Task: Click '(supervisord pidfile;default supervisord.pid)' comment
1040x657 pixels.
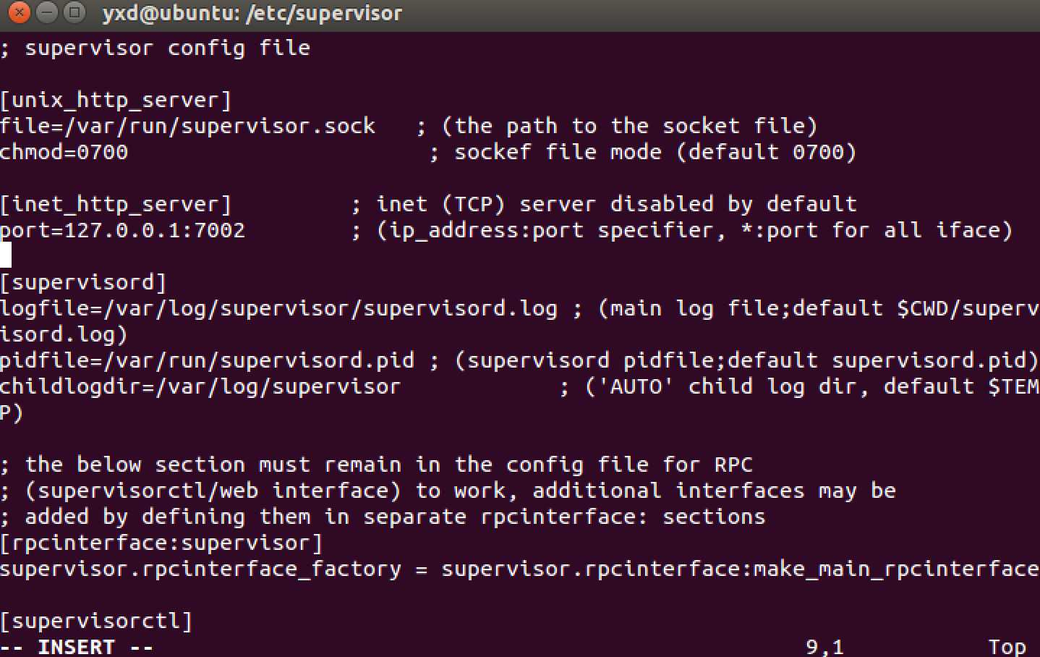Action: point(747,360)
